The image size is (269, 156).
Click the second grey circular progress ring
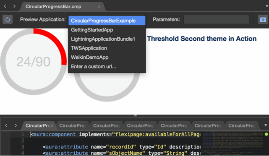click(107, 87)
